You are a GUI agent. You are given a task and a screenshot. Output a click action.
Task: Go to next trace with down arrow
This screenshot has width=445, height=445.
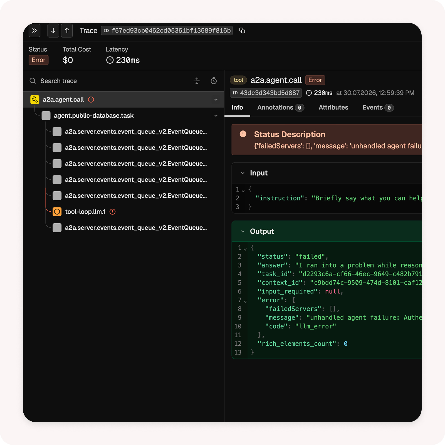(x=53, y=31)
